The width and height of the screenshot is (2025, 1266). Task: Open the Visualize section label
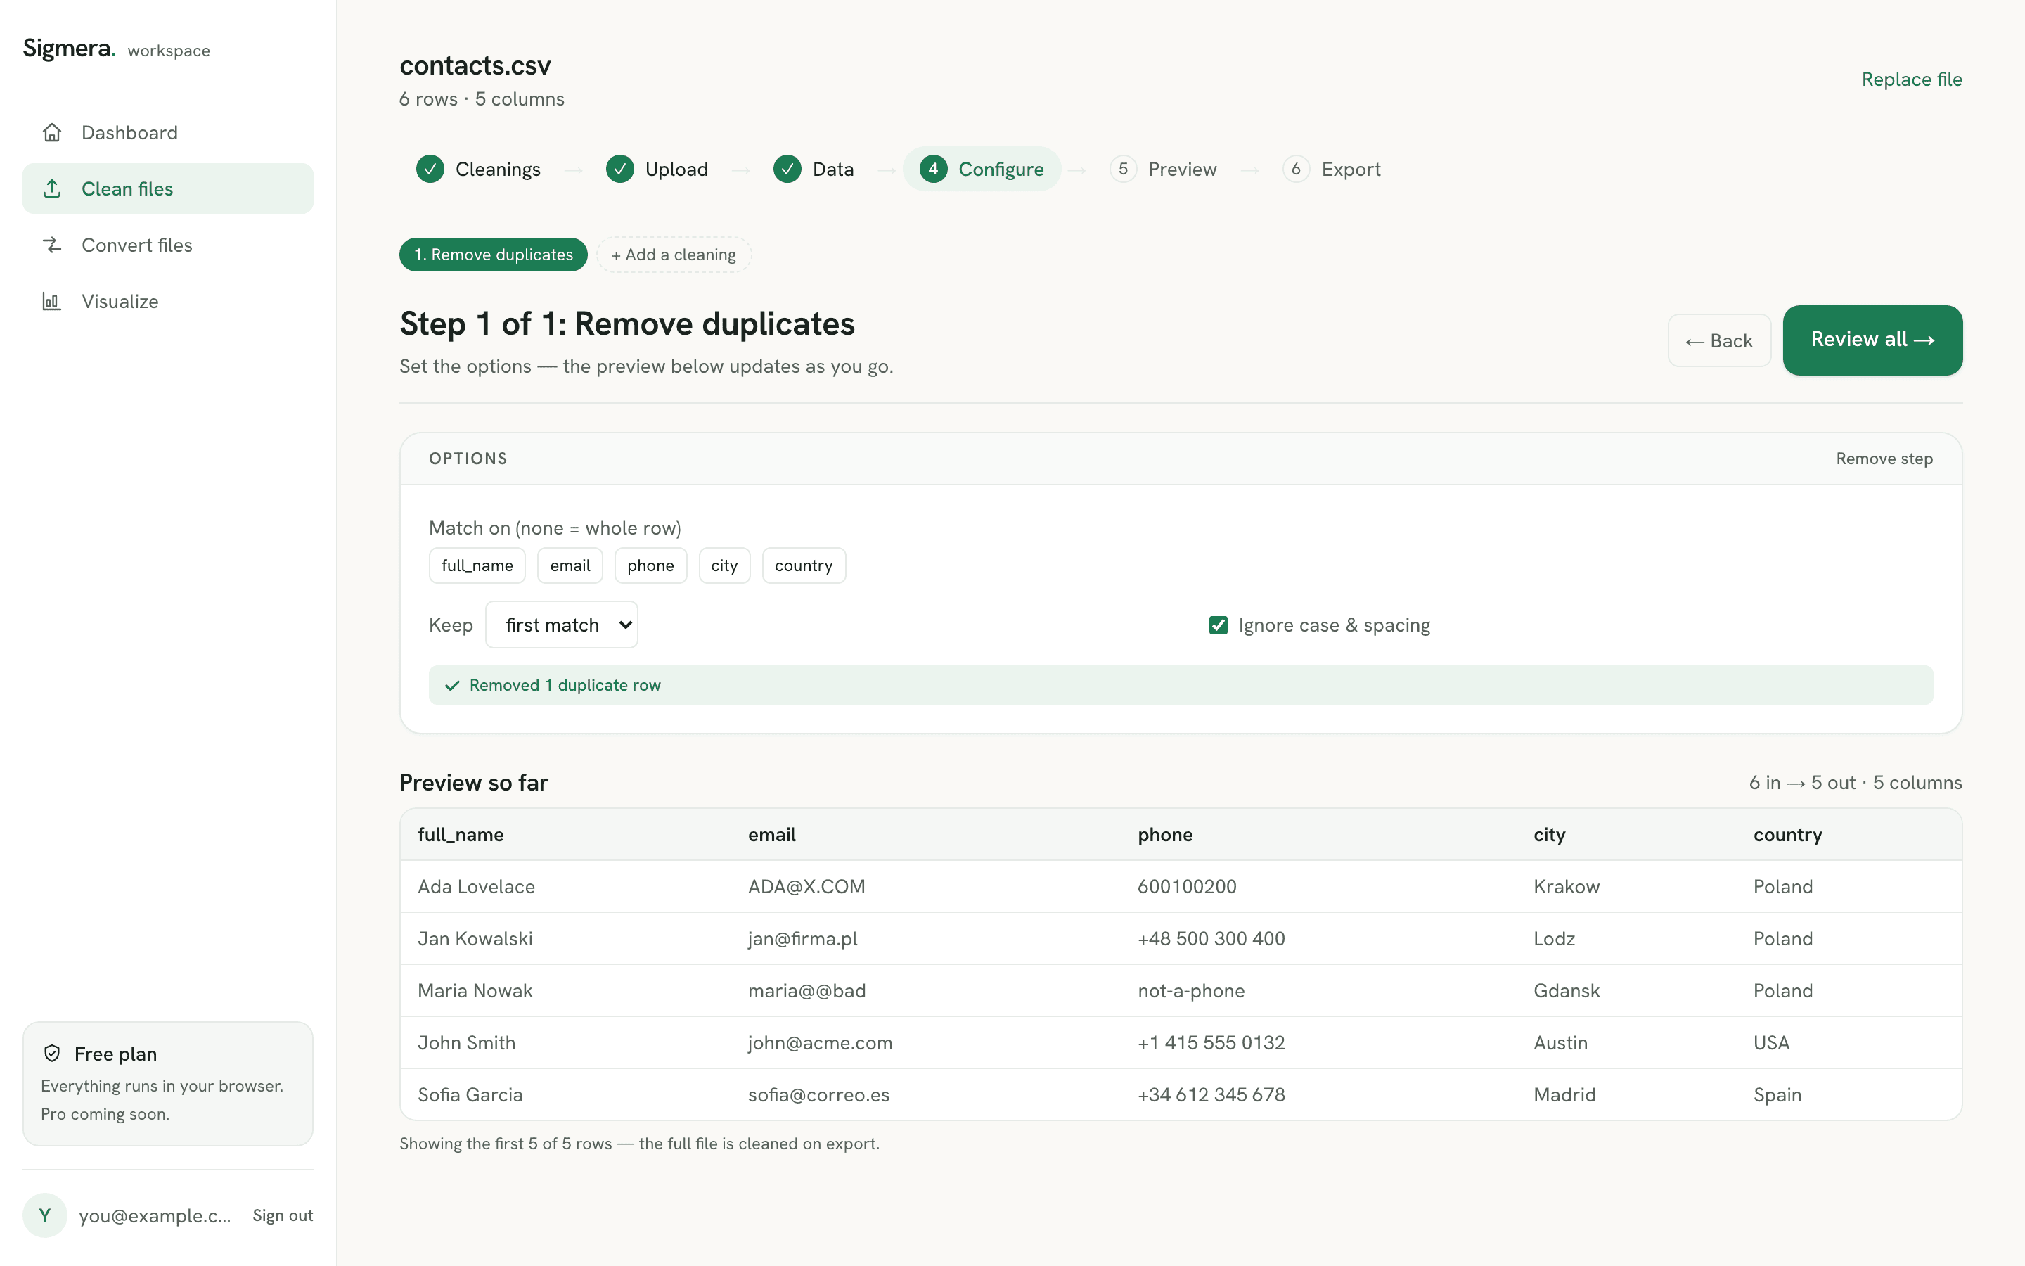(120, 300)
